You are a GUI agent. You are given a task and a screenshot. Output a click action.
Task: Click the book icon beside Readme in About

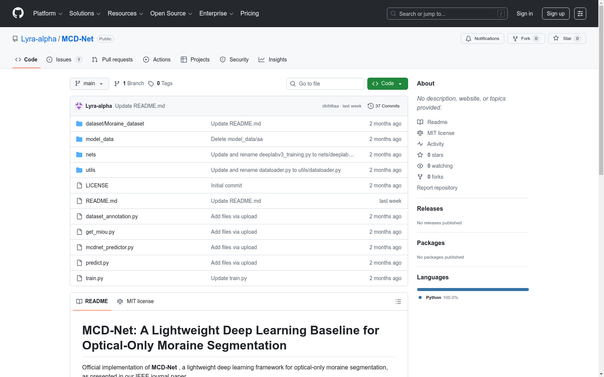420,122
